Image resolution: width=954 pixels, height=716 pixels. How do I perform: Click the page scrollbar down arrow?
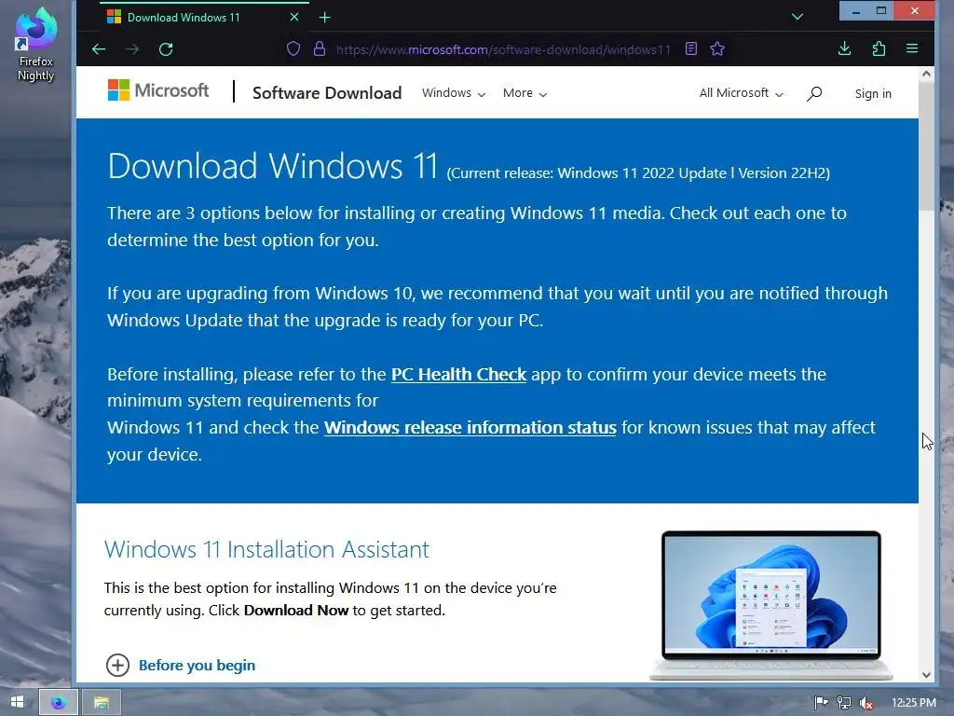click(926, 674)
